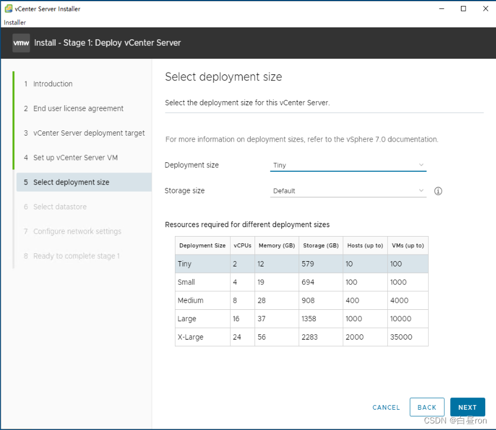This screenshot has width=496, height=430.
Task: Select the Small deployment size row
Action: tap(302, 282)
